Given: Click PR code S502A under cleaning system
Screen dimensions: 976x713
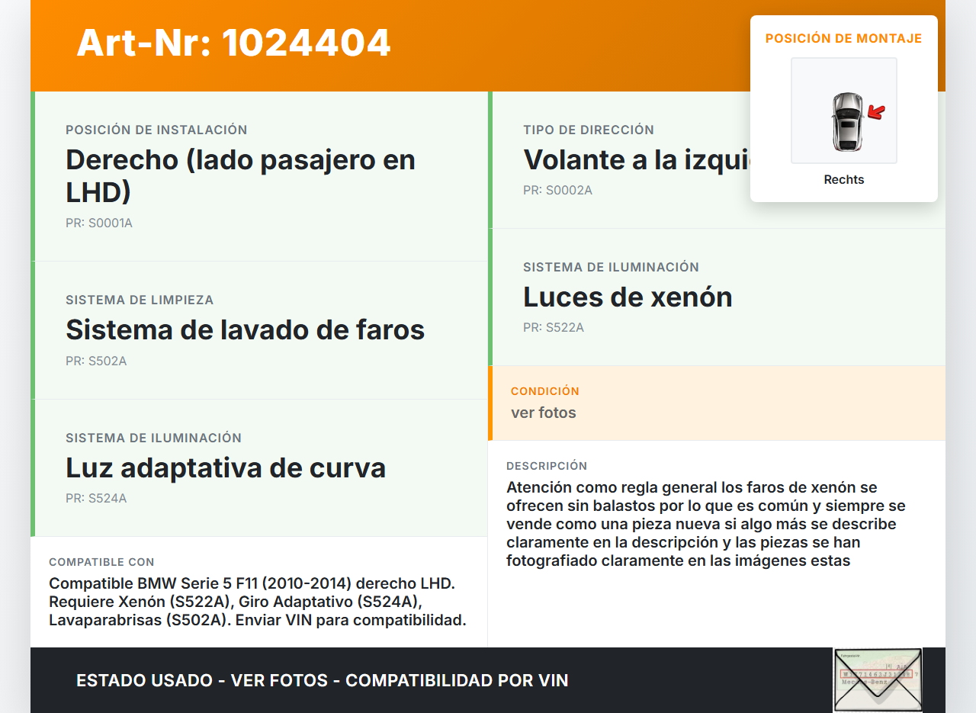Looking at the screenshot, I should (96, 361).
